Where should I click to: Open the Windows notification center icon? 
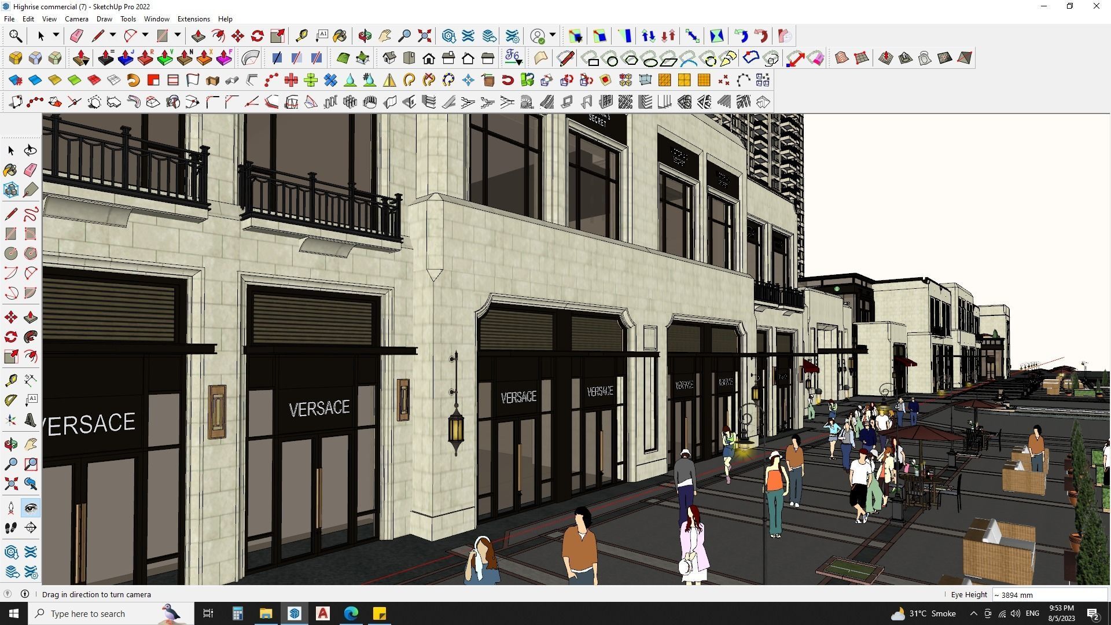point(1093,613)
